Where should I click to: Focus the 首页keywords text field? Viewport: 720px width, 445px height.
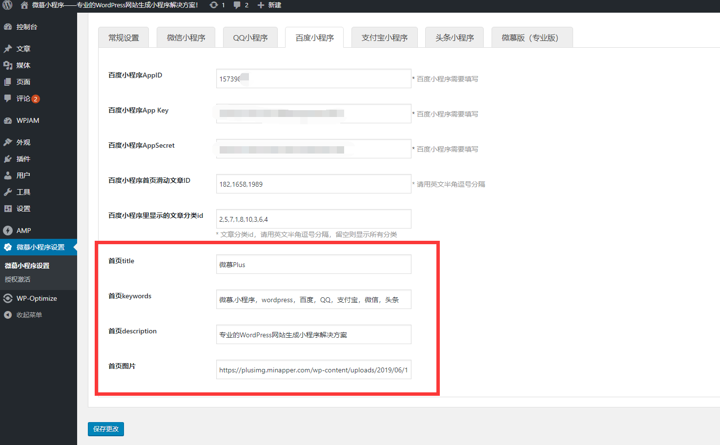[x=313, y=300]
